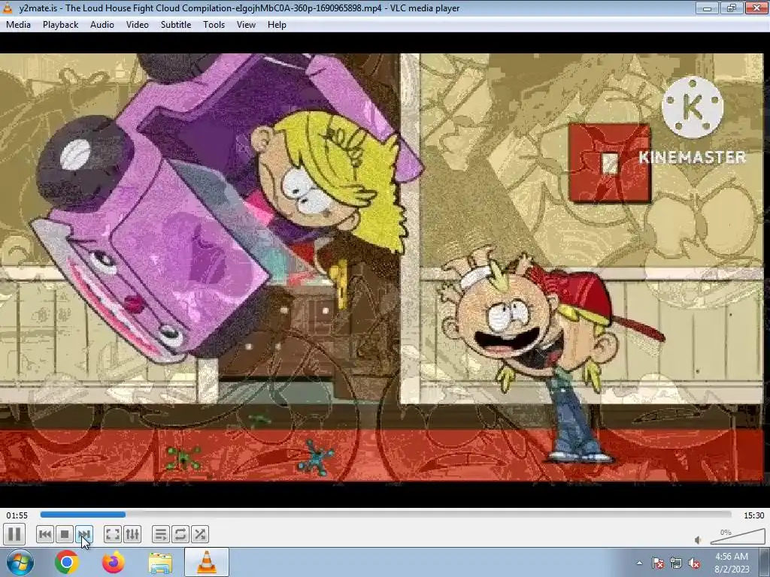Open the Media menu
This screenshot has width=770, height=577.
point(18,25)
